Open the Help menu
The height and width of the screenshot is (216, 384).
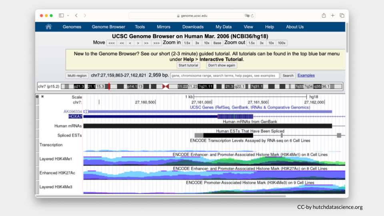(269, 27)
